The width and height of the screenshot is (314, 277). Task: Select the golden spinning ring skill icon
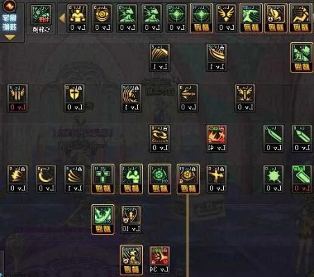pos(159,138)
